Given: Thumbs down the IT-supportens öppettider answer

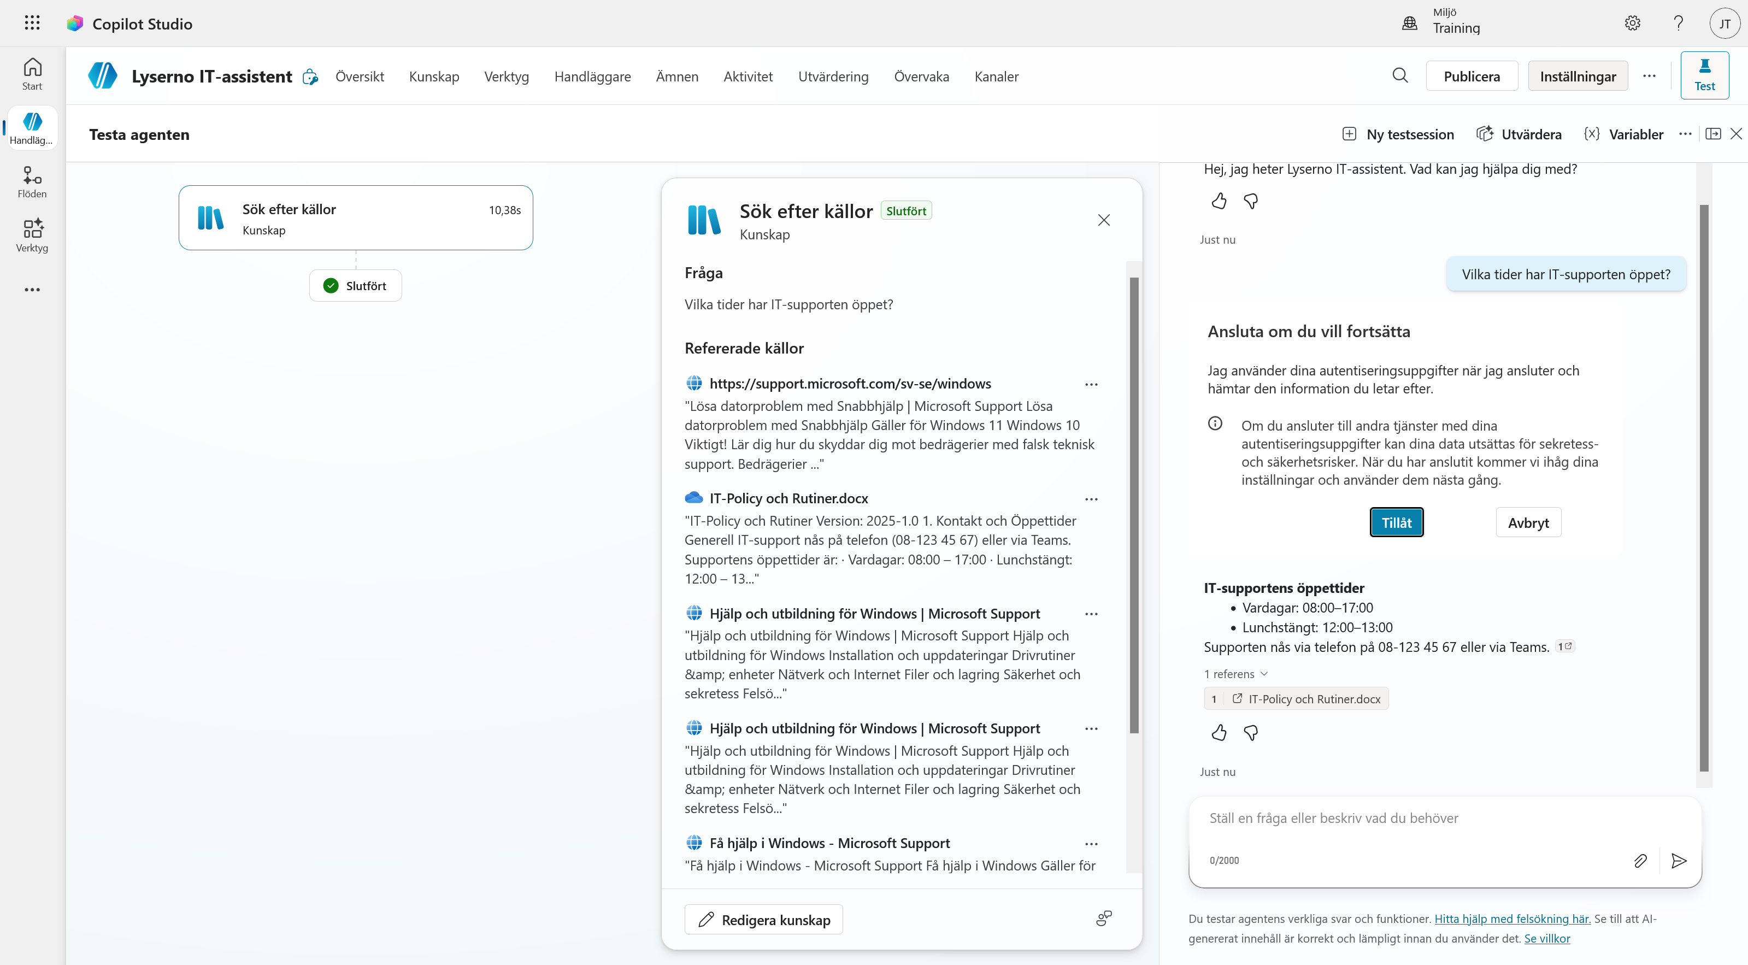Looking at the screenshot, I should 1251,732.
